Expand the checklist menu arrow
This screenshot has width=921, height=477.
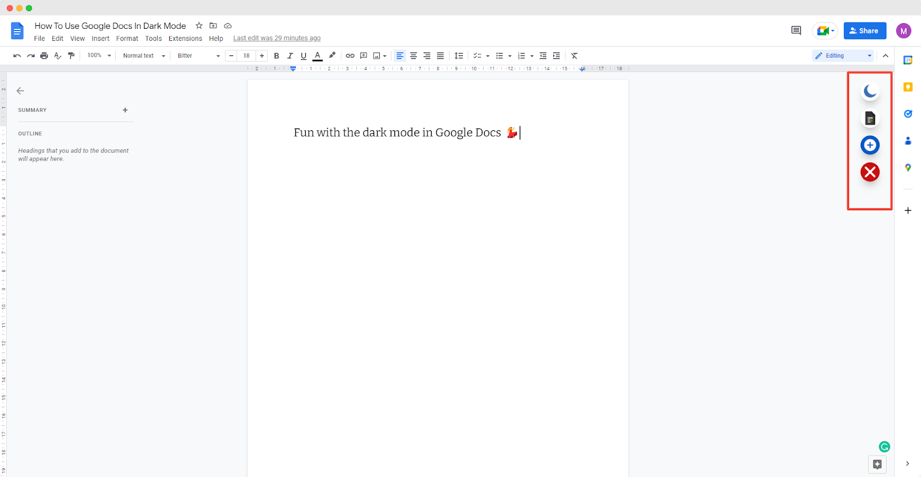488,56
